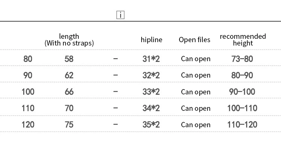The width and height of the screenshot is (281, 163).
Task: Click size 90 in the first column
Action: click(x=28, y=75)
